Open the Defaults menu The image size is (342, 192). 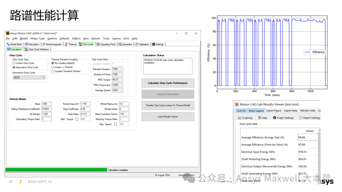[64, 39]
